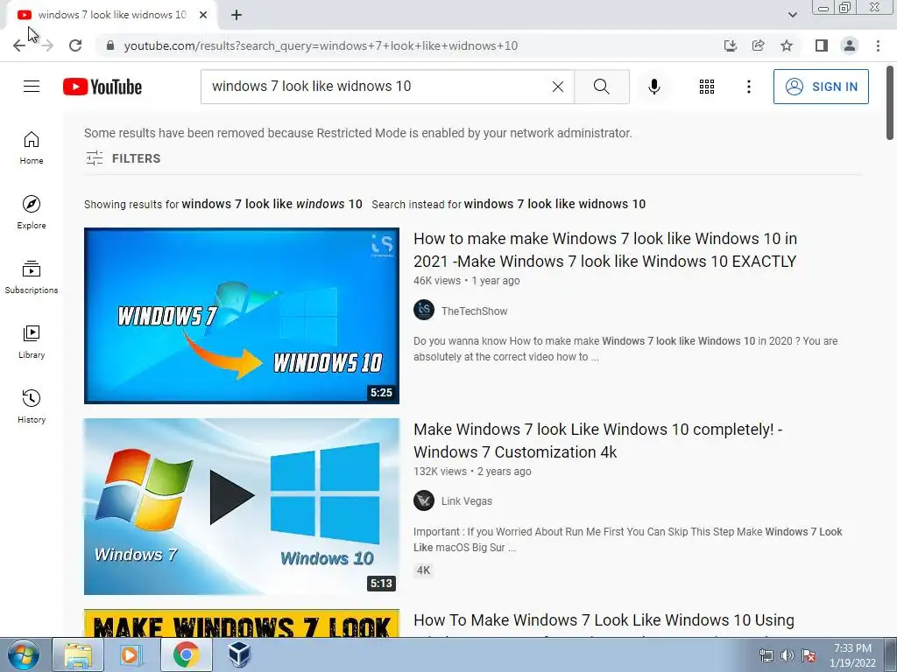
Task: Open the Action Center flag icon
Action: click(809, 655)
